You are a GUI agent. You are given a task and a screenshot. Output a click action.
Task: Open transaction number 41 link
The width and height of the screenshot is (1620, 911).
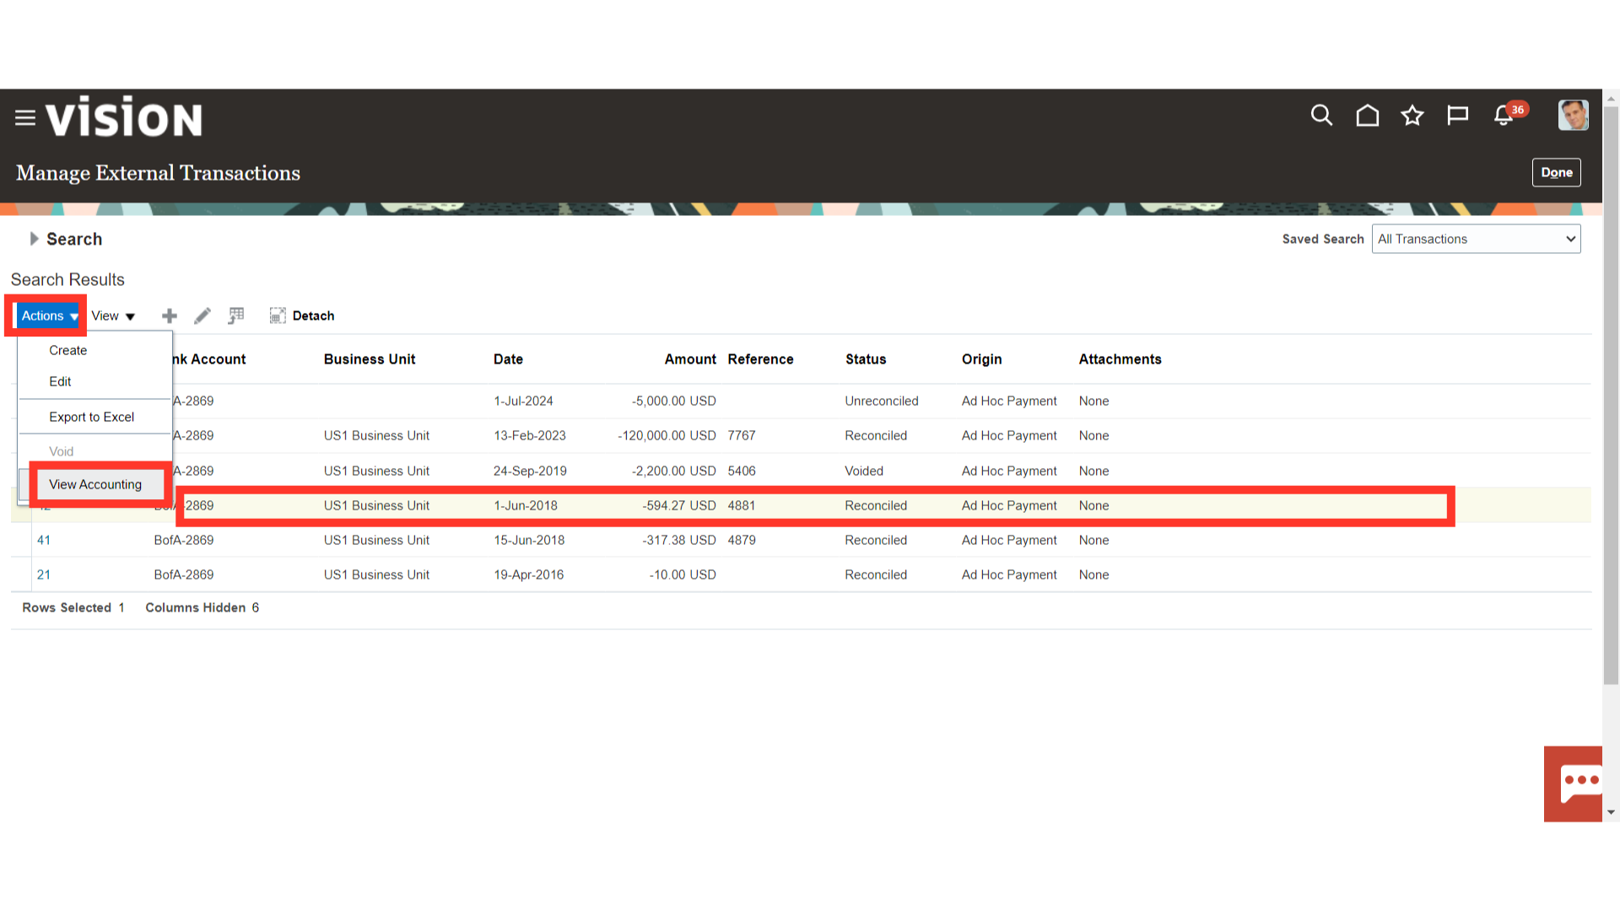coord(44,540)
